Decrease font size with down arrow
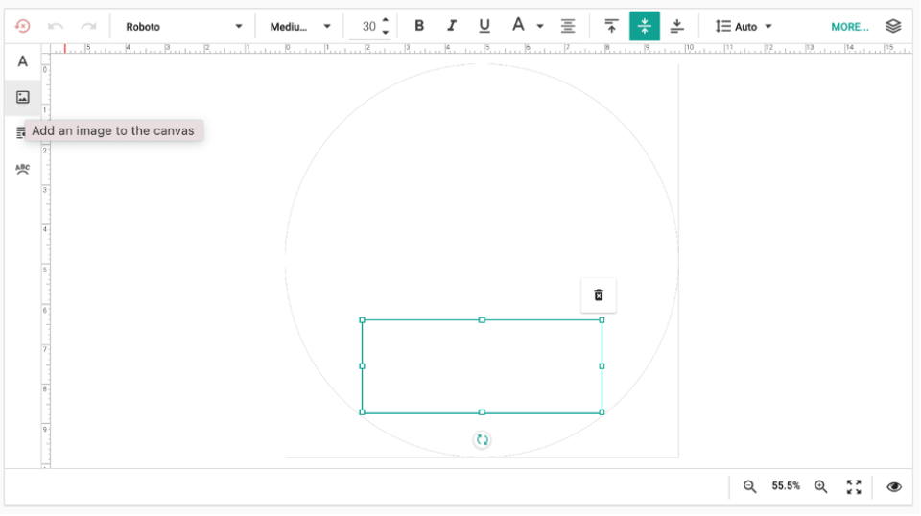This screenshot has width=921, height=516. point(386,33)
